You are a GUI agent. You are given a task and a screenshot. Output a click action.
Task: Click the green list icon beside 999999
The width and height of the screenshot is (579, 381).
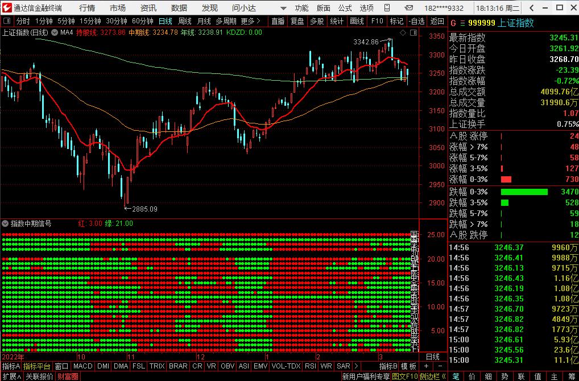click(462, 23)
